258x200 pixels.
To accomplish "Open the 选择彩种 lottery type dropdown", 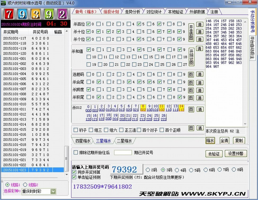I will 53,191.
